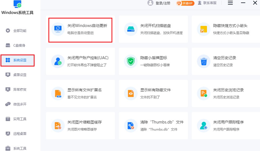This screenshot has height=151, width=260.
Task: Click the 全部功能 gear icon
Action: click(8, 31)
